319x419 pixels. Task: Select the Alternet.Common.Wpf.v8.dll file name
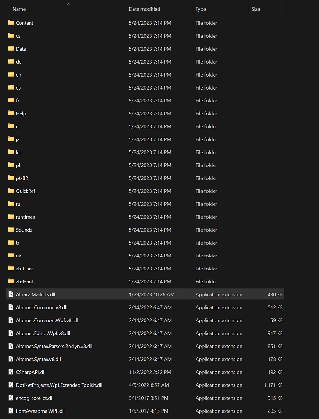coord(47,320)
